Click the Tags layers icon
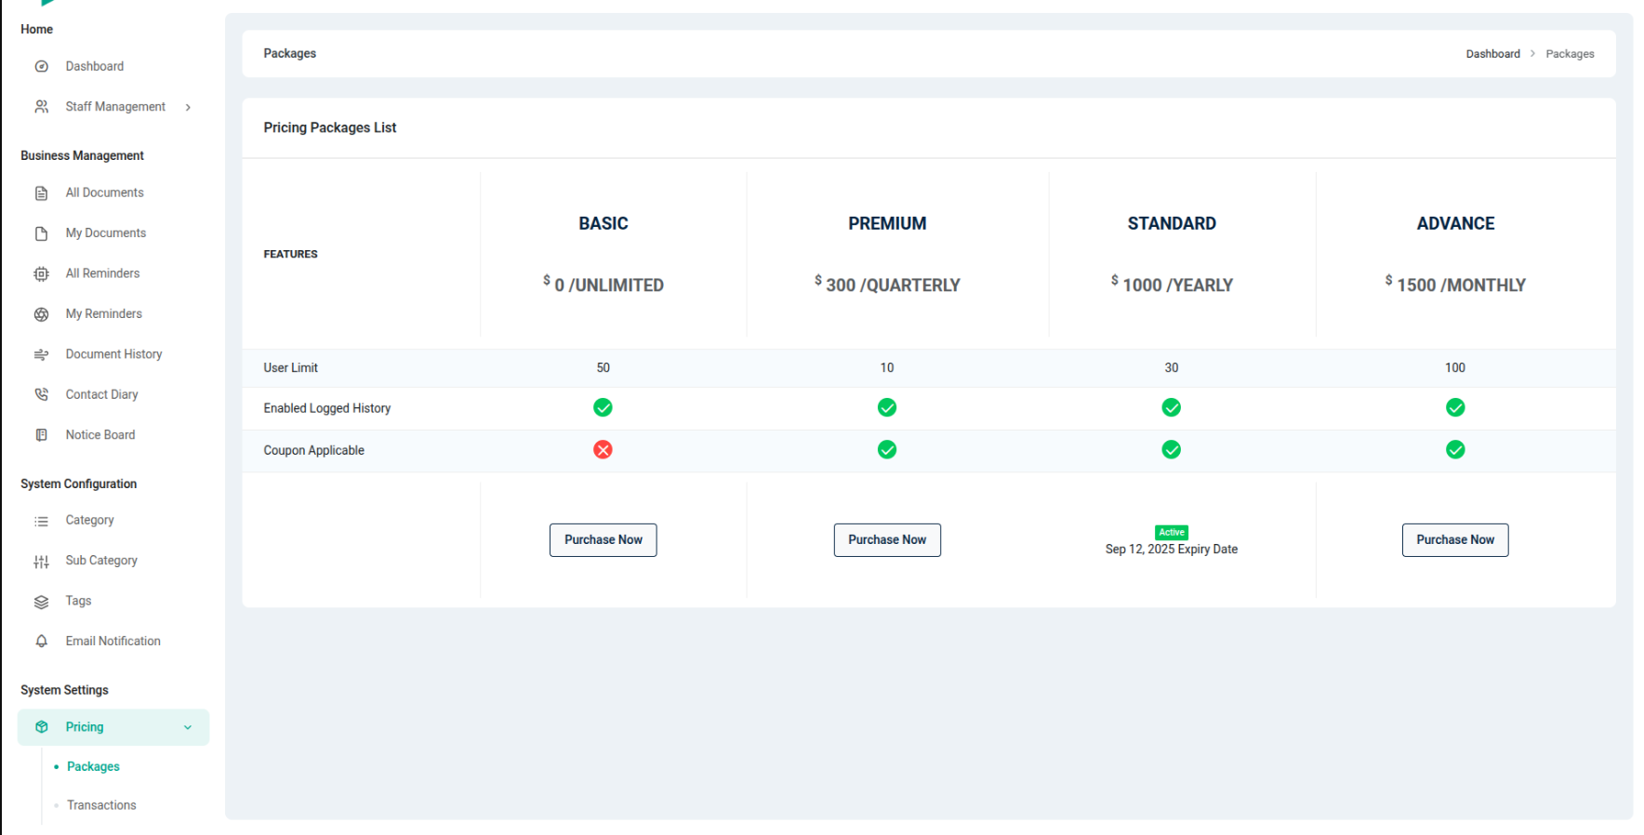This screenshot has width=1644, height=835. click(x=41, y=602)
